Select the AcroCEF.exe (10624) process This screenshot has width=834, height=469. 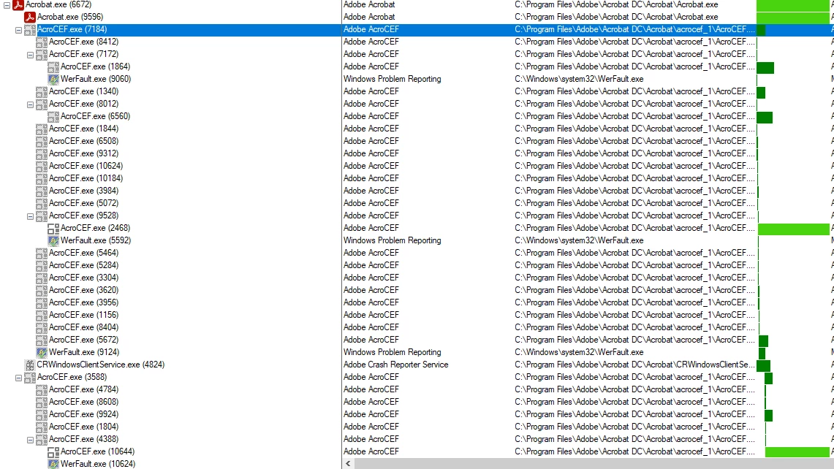[x=86, y=166]
